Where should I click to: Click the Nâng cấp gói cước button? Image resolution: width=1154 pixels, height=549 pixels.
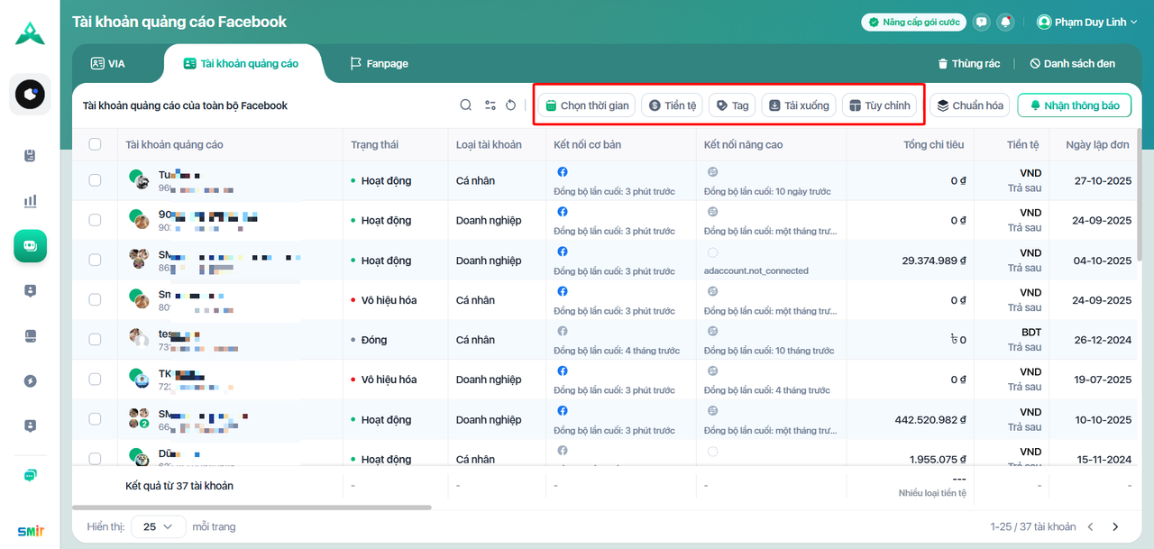[x=913, y=23]
